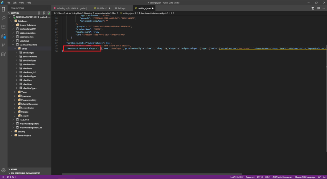Expand the System Databases folder
Image resolution: width=327 pixels, height=179 pixels.
tap(13, 25)
